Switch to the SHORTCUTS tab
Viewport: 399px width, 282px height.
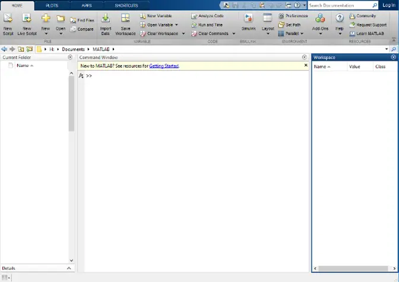[x=126, y=5]
